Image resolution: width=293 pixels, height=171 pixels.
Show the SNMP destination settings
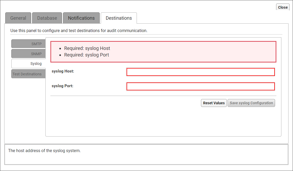point(28,54)
